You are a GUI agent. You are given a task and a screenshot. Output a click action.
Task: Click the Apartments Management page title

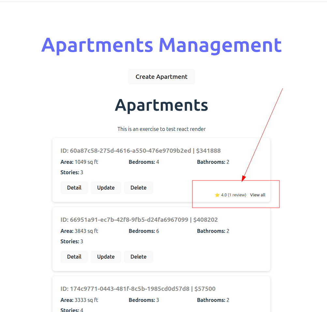[x=161, y=45]
